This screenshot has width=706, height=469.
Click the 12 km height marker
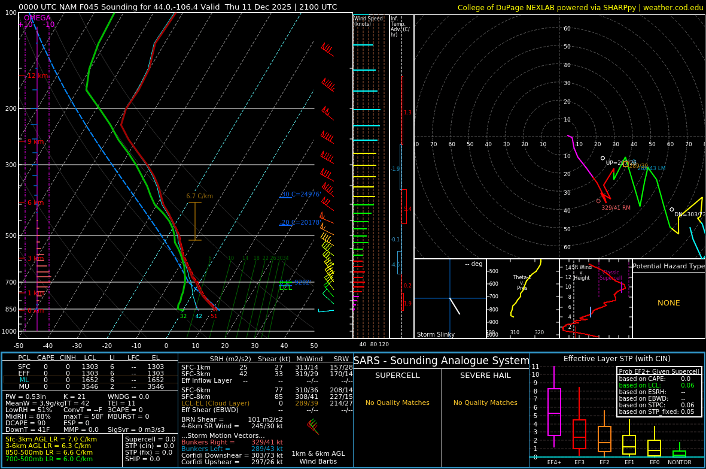pos(38,75)
